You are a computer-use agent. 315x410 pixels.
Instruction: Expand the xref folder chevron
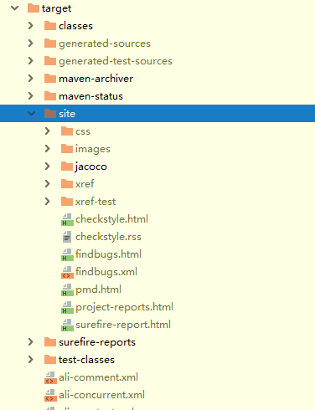pyautogui.click(x=48, y=184)
